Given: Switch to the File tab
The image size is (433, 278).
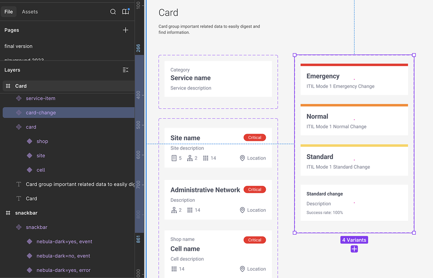Looking at the screenshot, I should point(9,12).
